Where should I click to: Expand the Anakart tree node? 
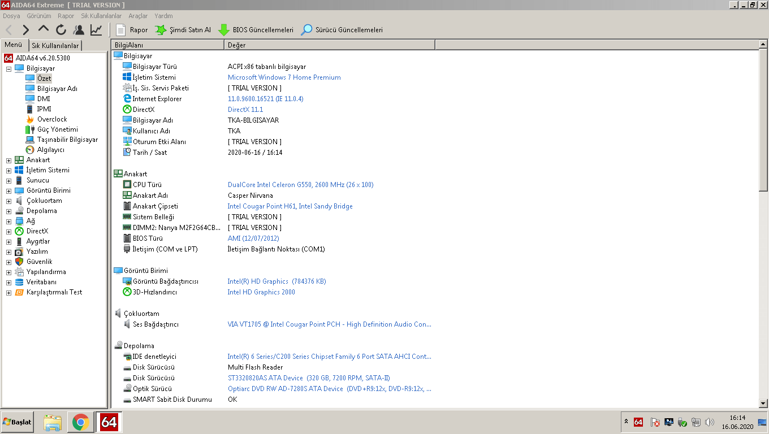[8, 160]
